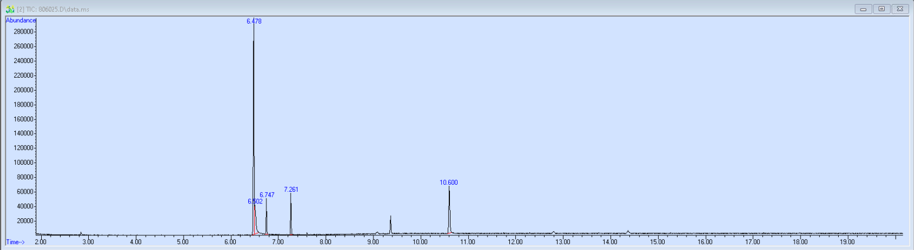Click the 200000 abundance tick value

[22, 90]
